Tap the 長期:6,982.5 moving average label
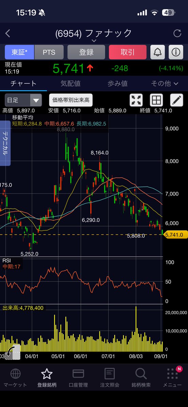The height and width of the screenshot is (407, 188). (91, 124)
